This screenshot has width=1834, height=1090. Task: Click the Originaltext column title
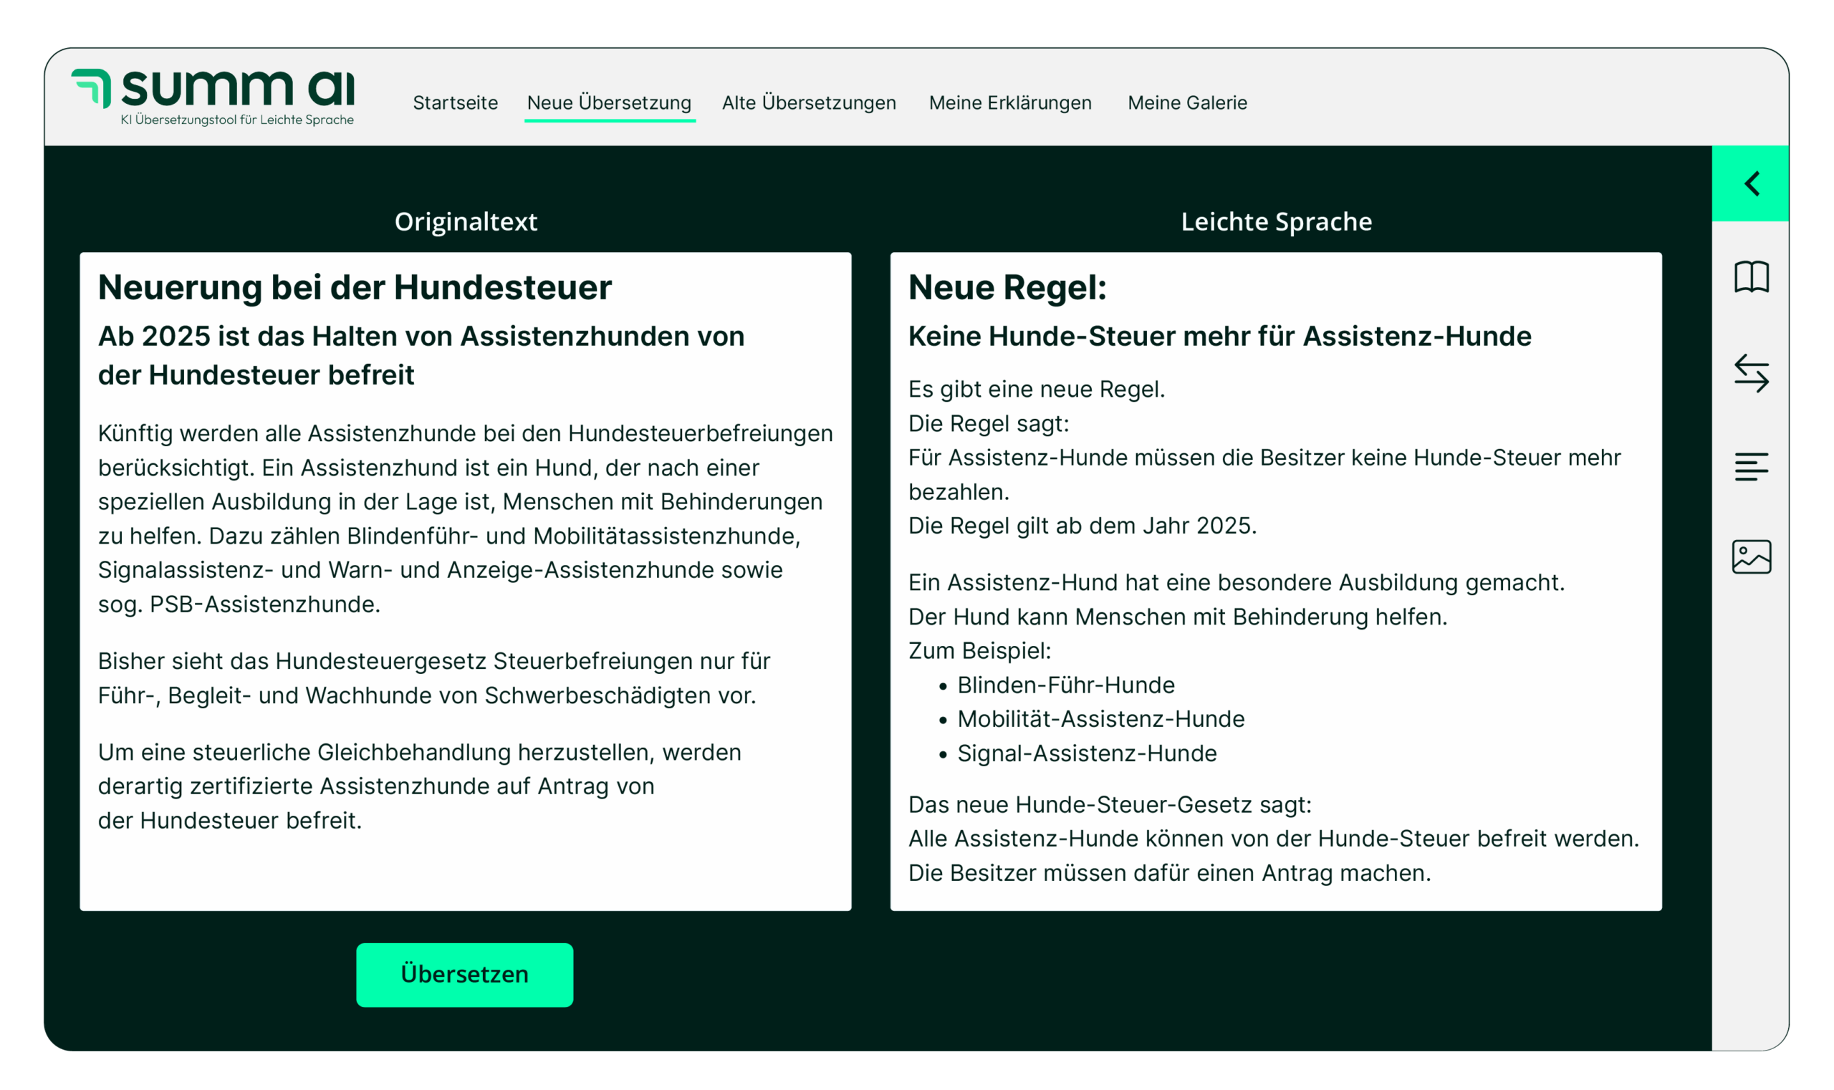(x=465, y=222)
